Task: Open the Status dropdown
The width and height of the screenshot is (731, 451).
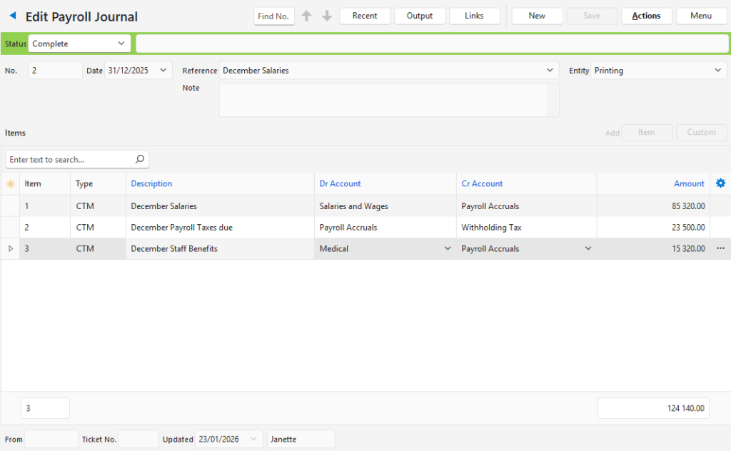Action: pyautogui.click(x=121, y=44)
